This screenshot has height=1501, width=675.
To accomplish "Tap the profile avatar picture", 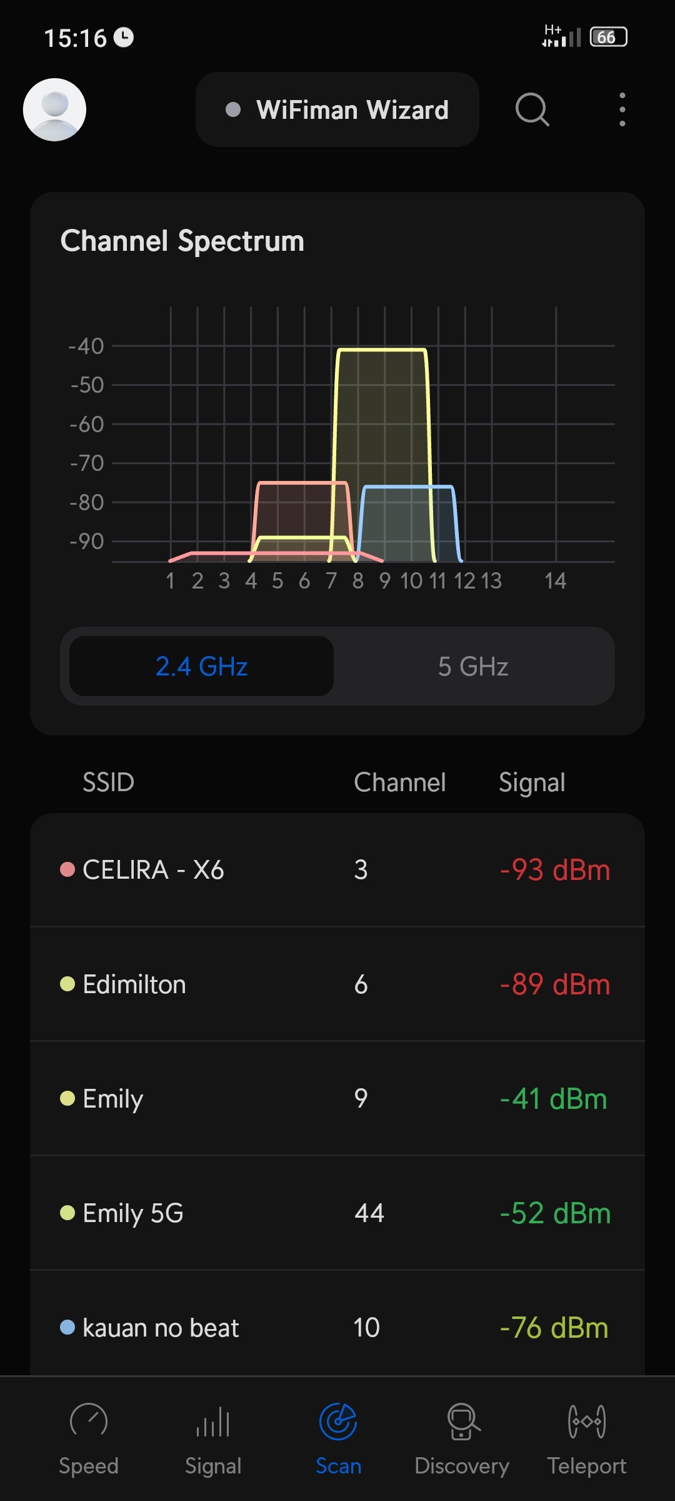I will (55, 110).
